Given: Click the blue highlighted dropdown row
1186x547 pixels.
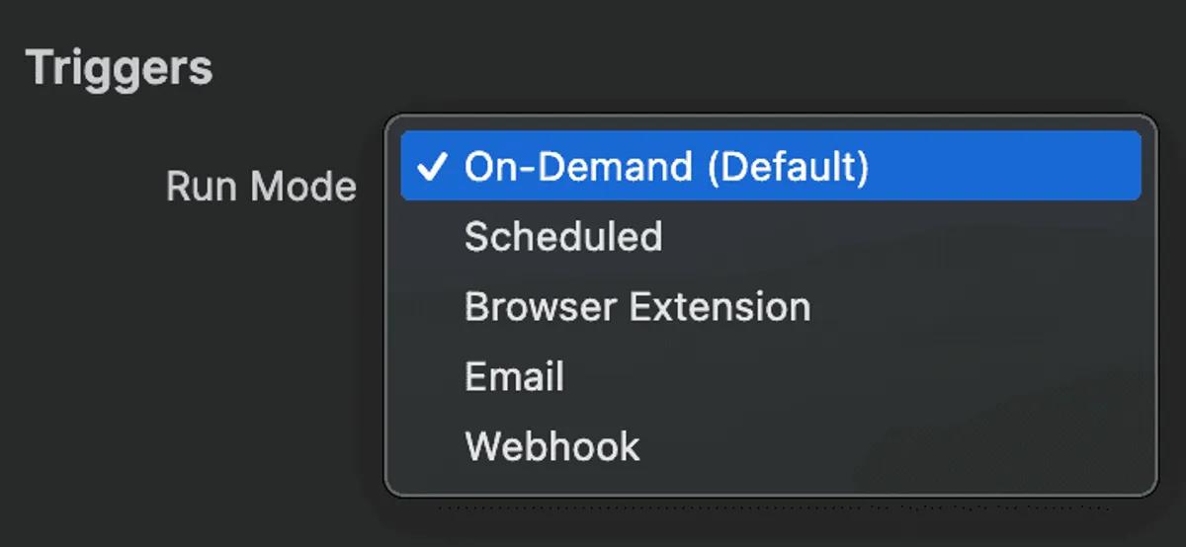Looking at the screenshot, I should tap(771, 167).
